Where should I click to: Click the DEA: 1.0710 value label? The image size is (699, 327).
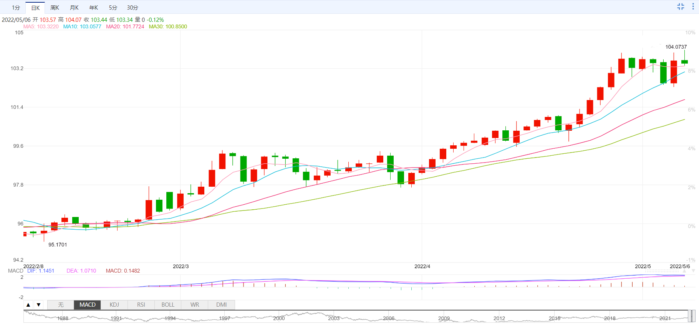[x=81, y=271]
